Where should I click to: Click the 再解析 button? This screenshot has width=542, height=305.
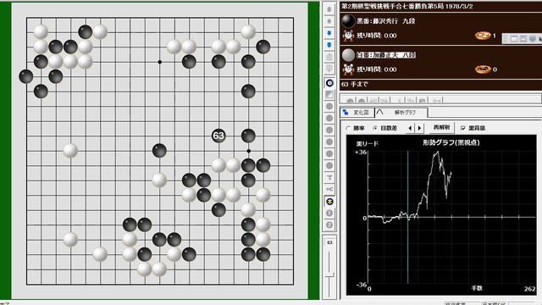(x=442, y=128)
